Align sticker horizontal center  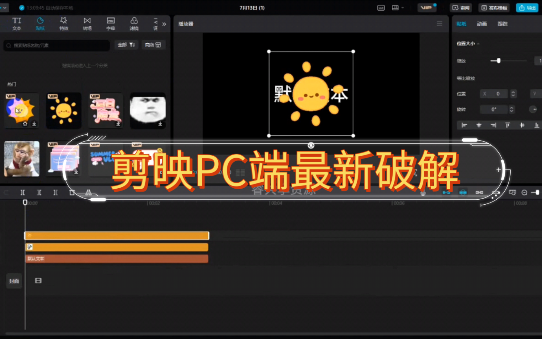click(479, 125)
